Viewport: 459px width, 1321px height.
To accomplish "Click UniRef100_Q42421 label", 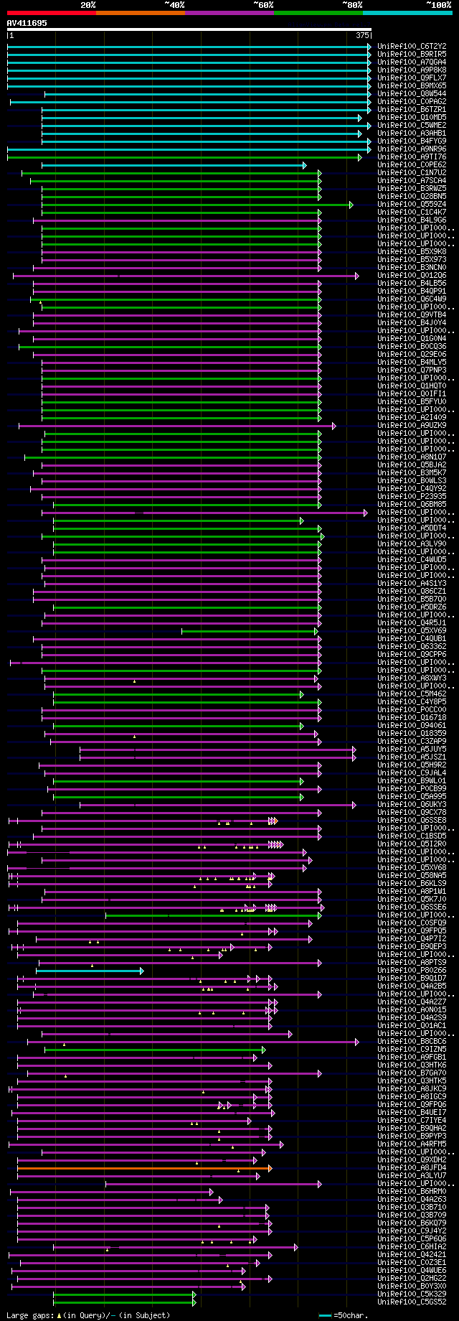I will (412, 1254).
